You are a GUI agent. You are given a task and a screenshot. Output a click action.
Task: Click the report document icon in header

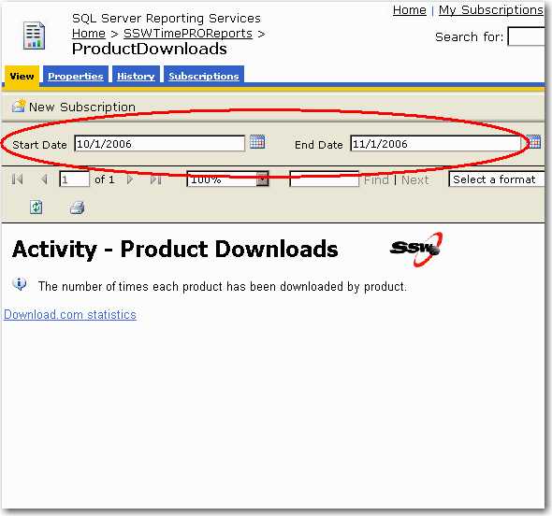[x=34, y=36]
